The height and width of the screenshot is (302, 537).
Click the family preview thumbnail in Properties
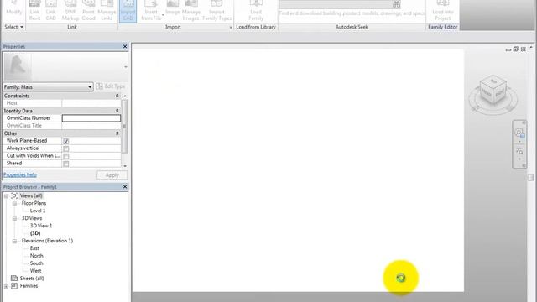pyautogui.click(x=18, y=66)
